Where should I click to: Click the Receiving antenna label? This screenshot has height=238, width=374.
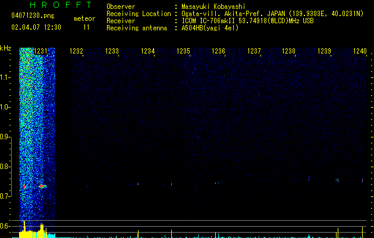pos(137,28)
